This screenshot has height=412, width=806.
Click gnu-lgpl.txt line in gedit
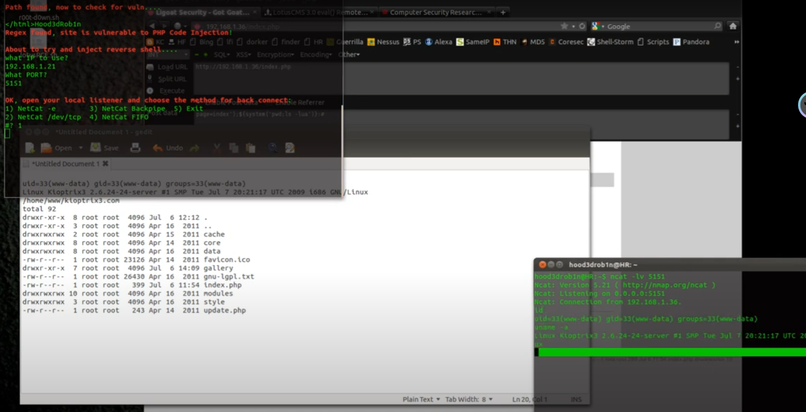point(138,277)
